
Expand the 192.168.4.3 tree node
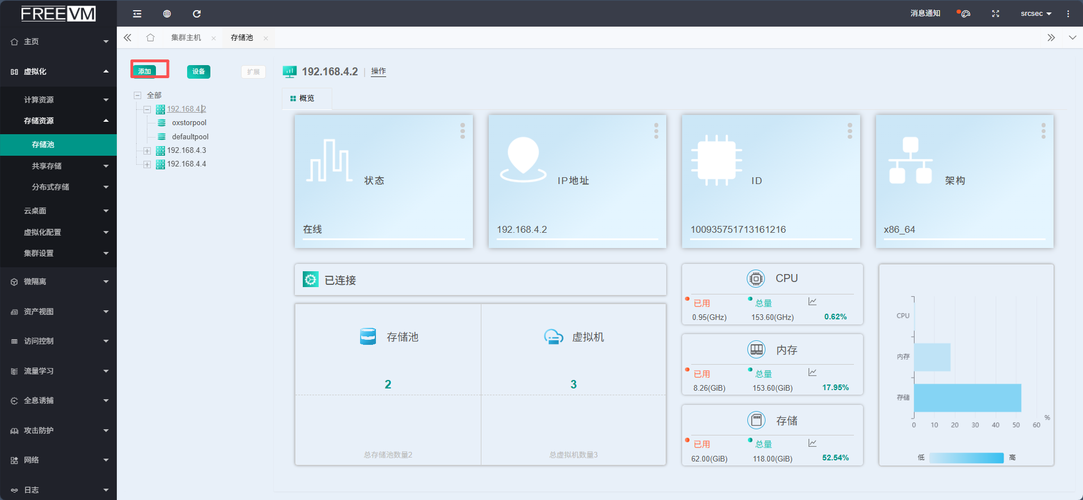point(147,151)
